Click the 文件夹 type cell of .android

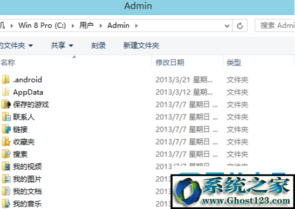tap(237, 80)
